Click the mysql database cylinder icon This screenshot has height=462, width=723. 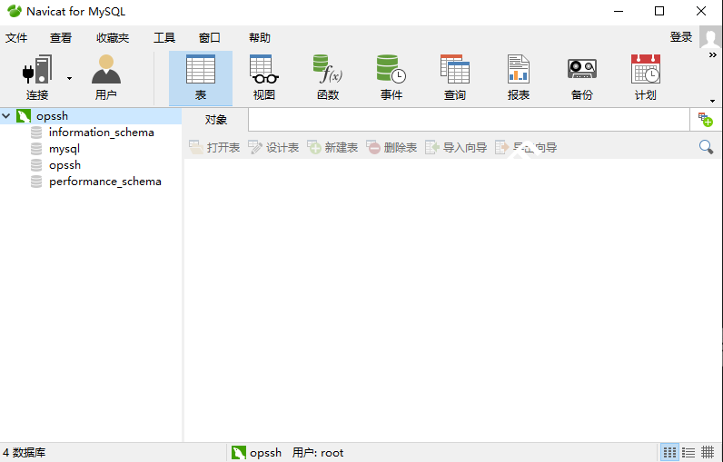point(36,149)
